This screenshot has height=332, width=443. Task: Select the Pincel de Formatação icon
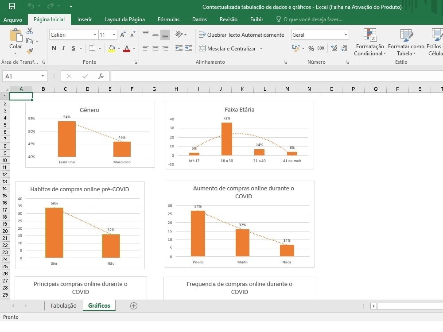[x=30, y=51]
